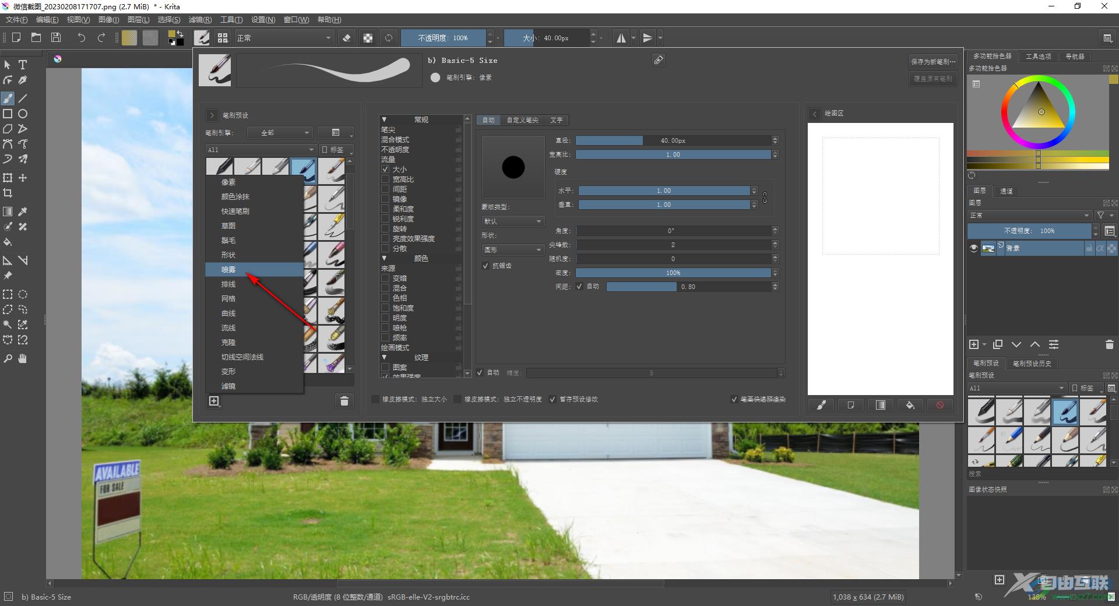Open the 形状 圆形 dropdown
The width and height of the screenshot is (1119, 606).
click(512, 249)
